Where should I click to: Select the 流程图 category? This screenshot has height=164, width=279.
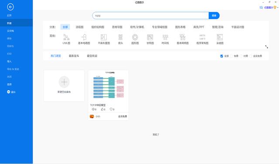pos(79,27)
